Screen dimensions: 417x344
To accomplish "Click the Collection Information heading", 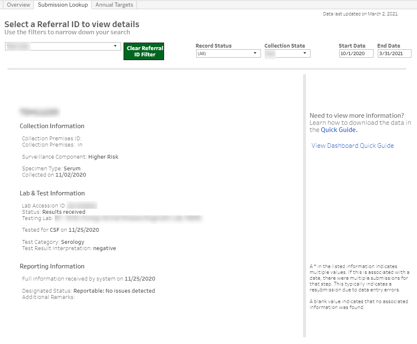I will [x=52, y=126].
